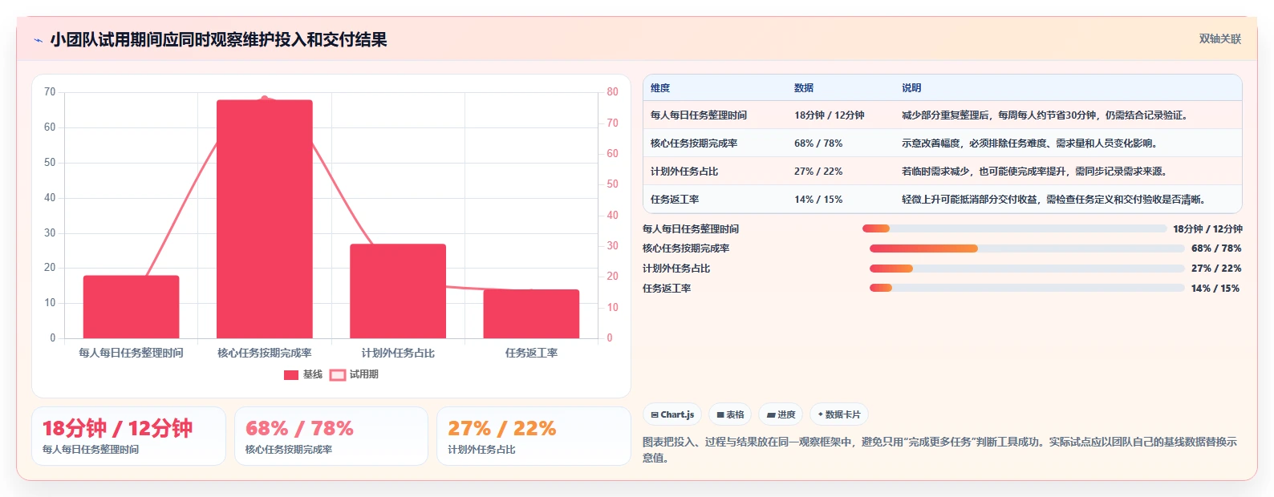Viewport: 1274px width, 497px height.
Task: Click the note starting 示意改善幅度
Action: (1029, 143)
